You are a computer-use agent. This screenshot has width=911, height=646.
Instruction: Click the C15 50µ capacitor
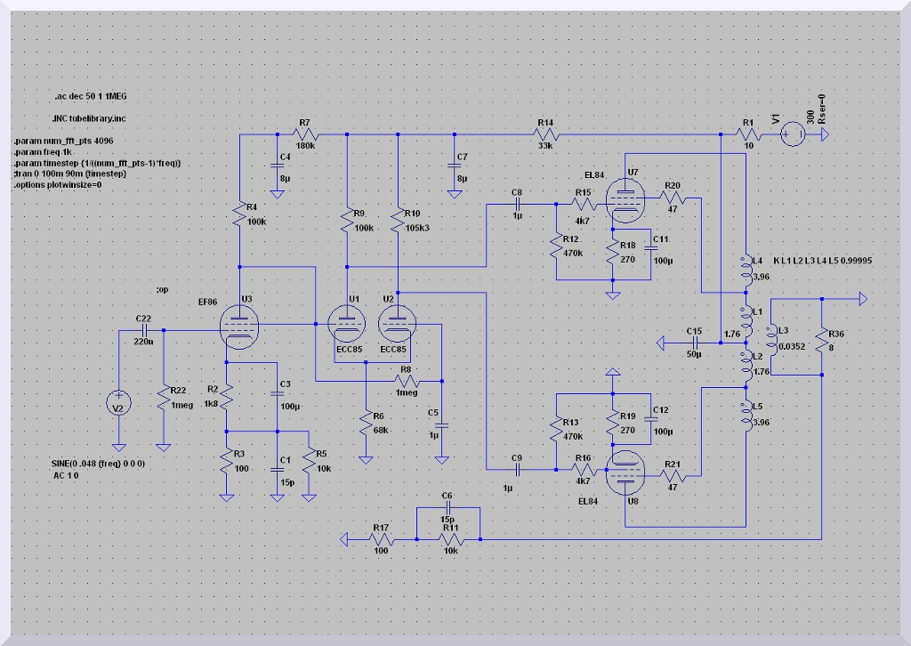pyautogui.click(x=695, y=342)
